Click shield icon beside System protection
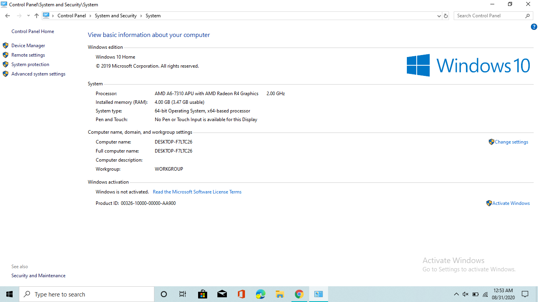 click(6, 64)
